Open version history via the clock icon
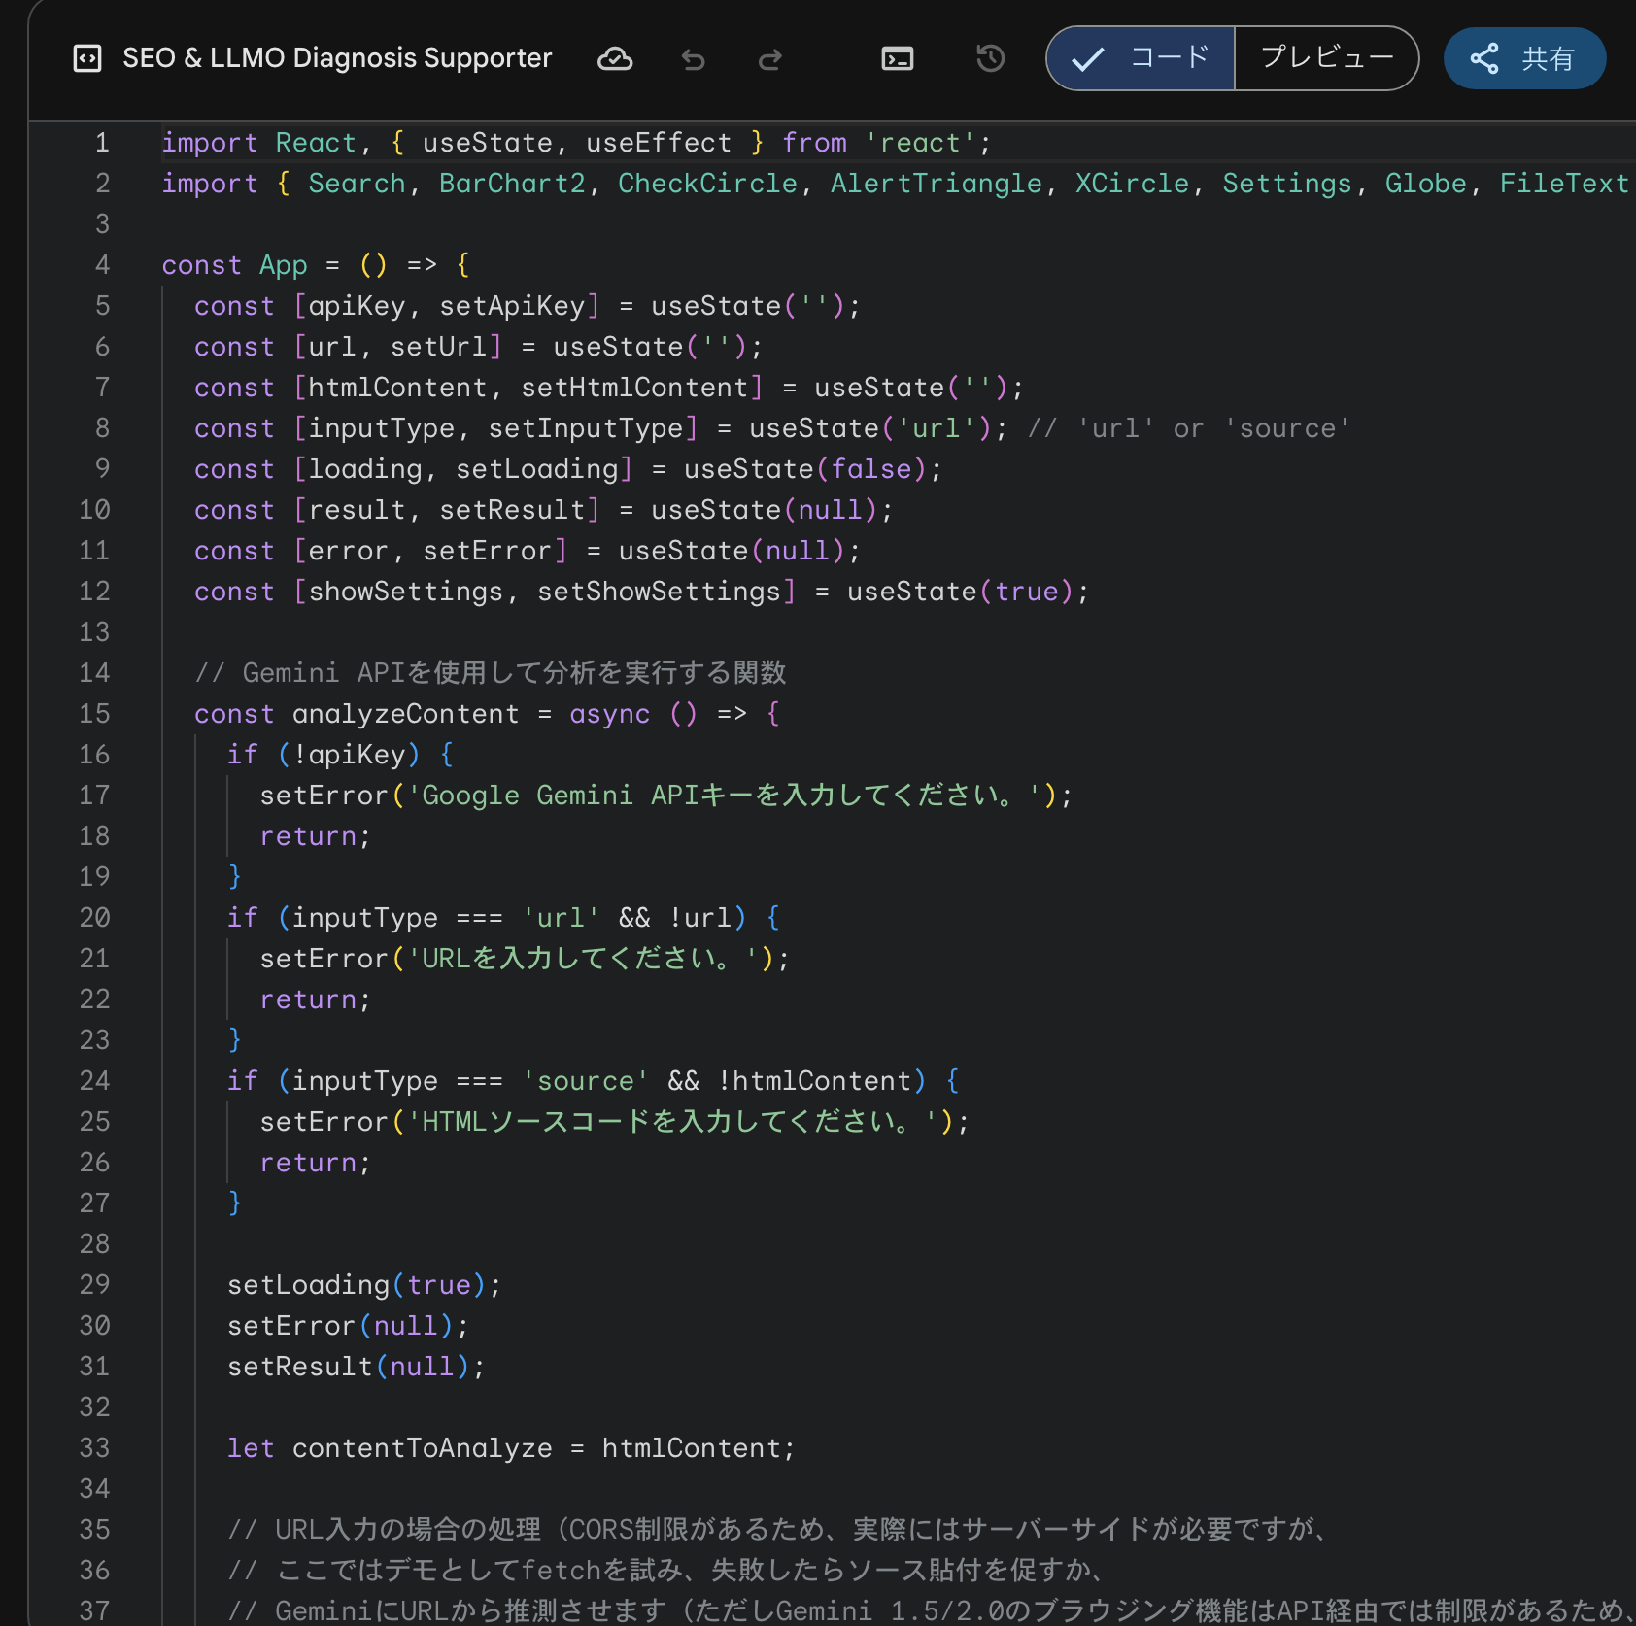Screen dimensions: 1636x1626 [x=989, y=58]
